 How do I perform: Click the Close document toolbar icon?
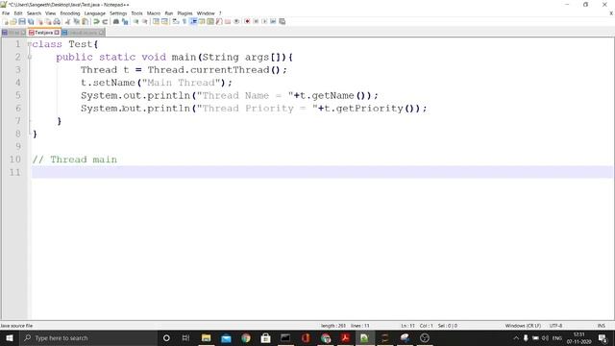39,21
